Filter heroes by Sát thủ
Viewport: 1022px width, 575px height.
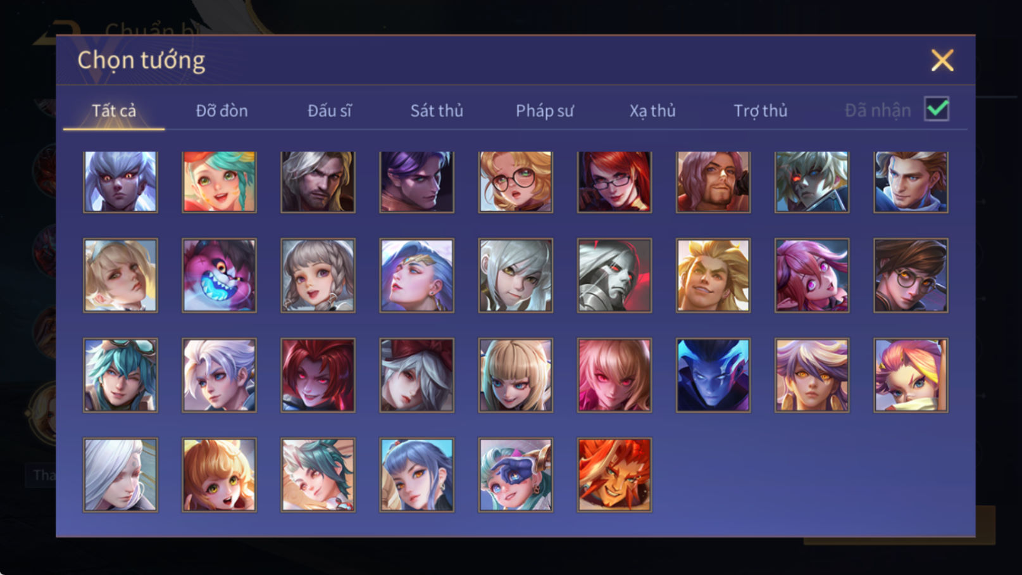[437, 111]
